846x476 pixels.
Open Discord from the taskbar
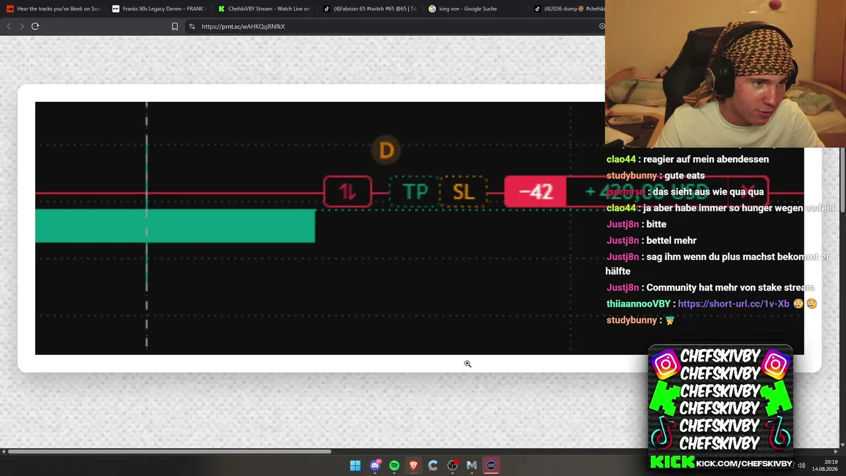[375, 465]
